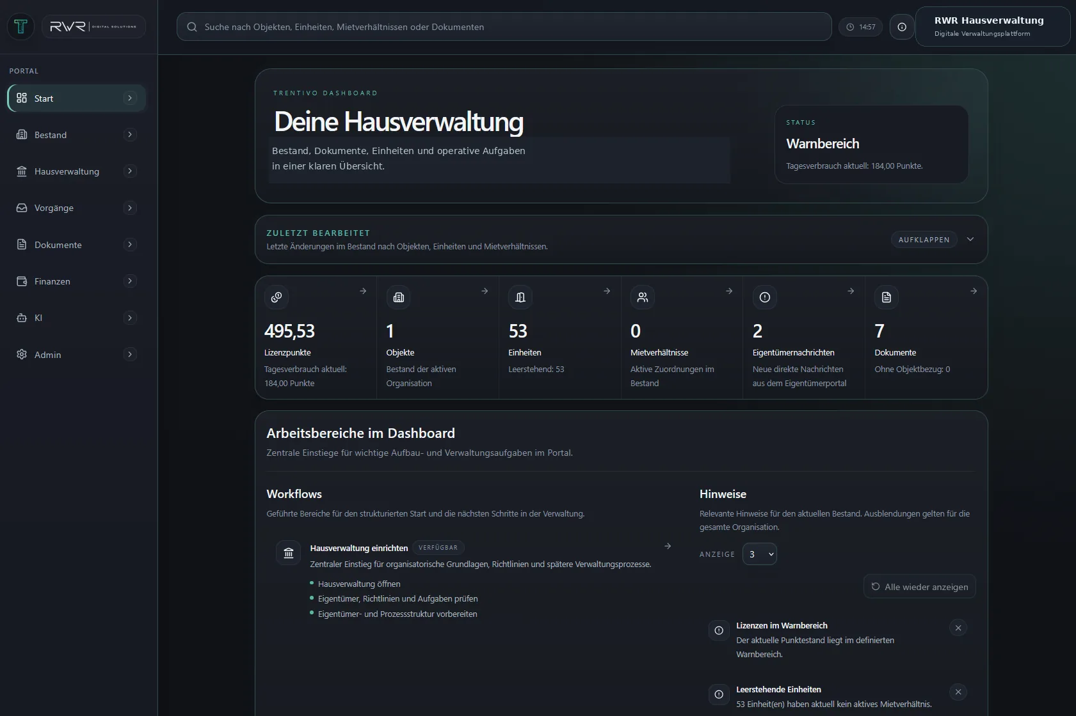Screen dimensions: 1076x716
Task: Click RWR Hausverwaltung organisation button
Action: coord(993,26)
